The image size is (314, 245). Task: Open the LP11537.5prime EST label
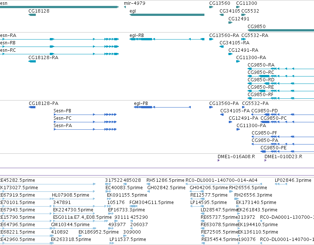click(128, 239)
